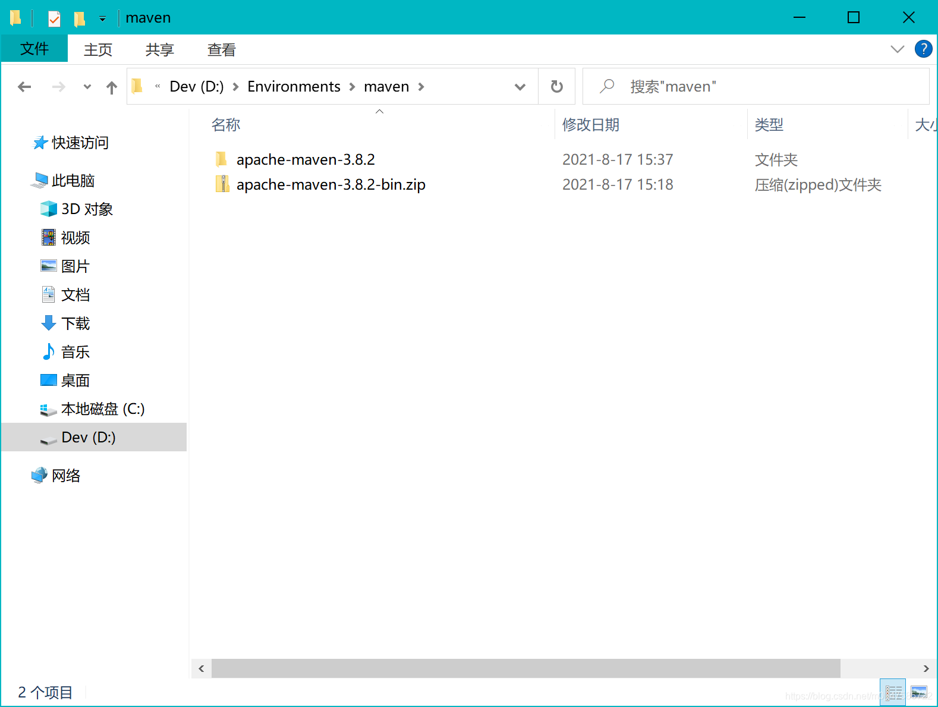Screen dimensions: 938x707
Task: Click the 快速访问 star icon
Action: (40, 143)
